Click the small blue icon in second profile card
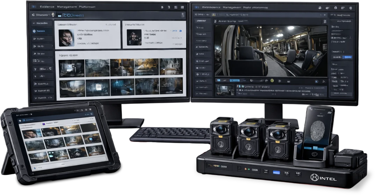This screenshot has width=375, height=195. [x=180, y=31]
